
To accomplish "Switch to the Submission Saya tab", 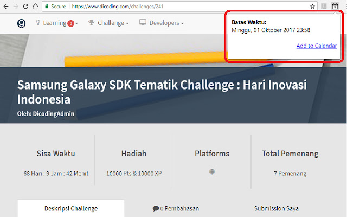I will click(276, 208).
